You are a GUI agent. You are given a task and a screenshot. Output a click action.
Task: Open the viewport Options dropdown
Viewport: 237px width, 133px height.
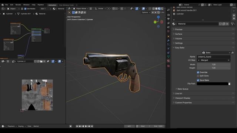146,13
